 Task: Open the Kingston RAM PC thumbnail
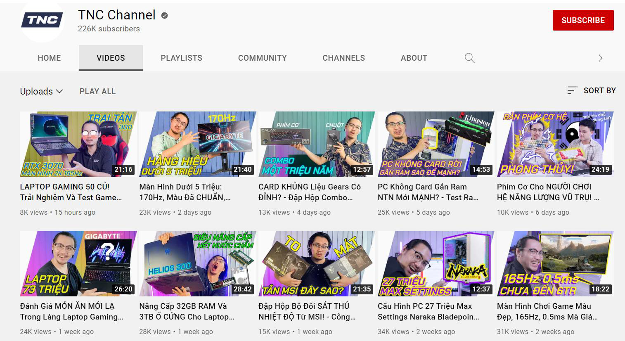(x=436, y=144)
